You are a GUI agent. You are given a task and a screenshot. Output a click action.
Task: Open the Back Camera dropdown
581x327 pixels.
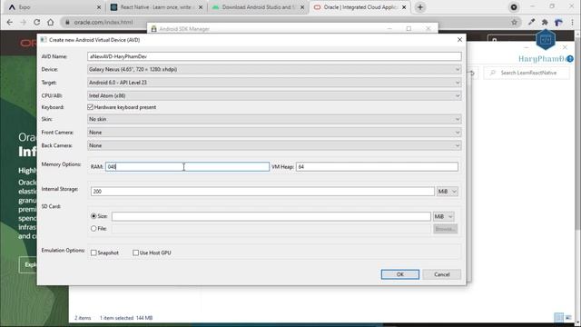coord(274,145)
